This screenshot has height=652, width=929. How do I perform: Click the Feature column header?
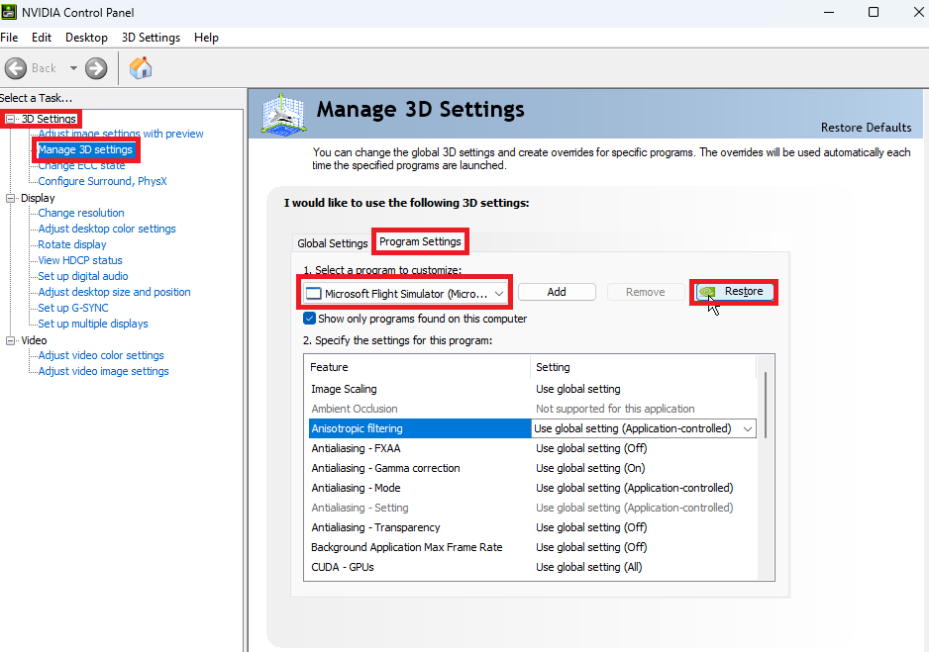pos(418,367)
